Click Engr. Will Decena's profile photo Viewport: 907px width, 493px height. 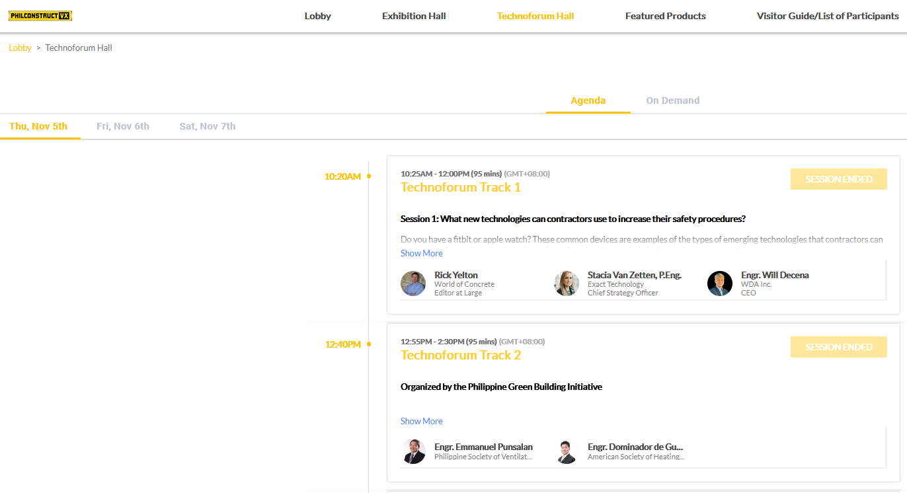click(720, 284)
